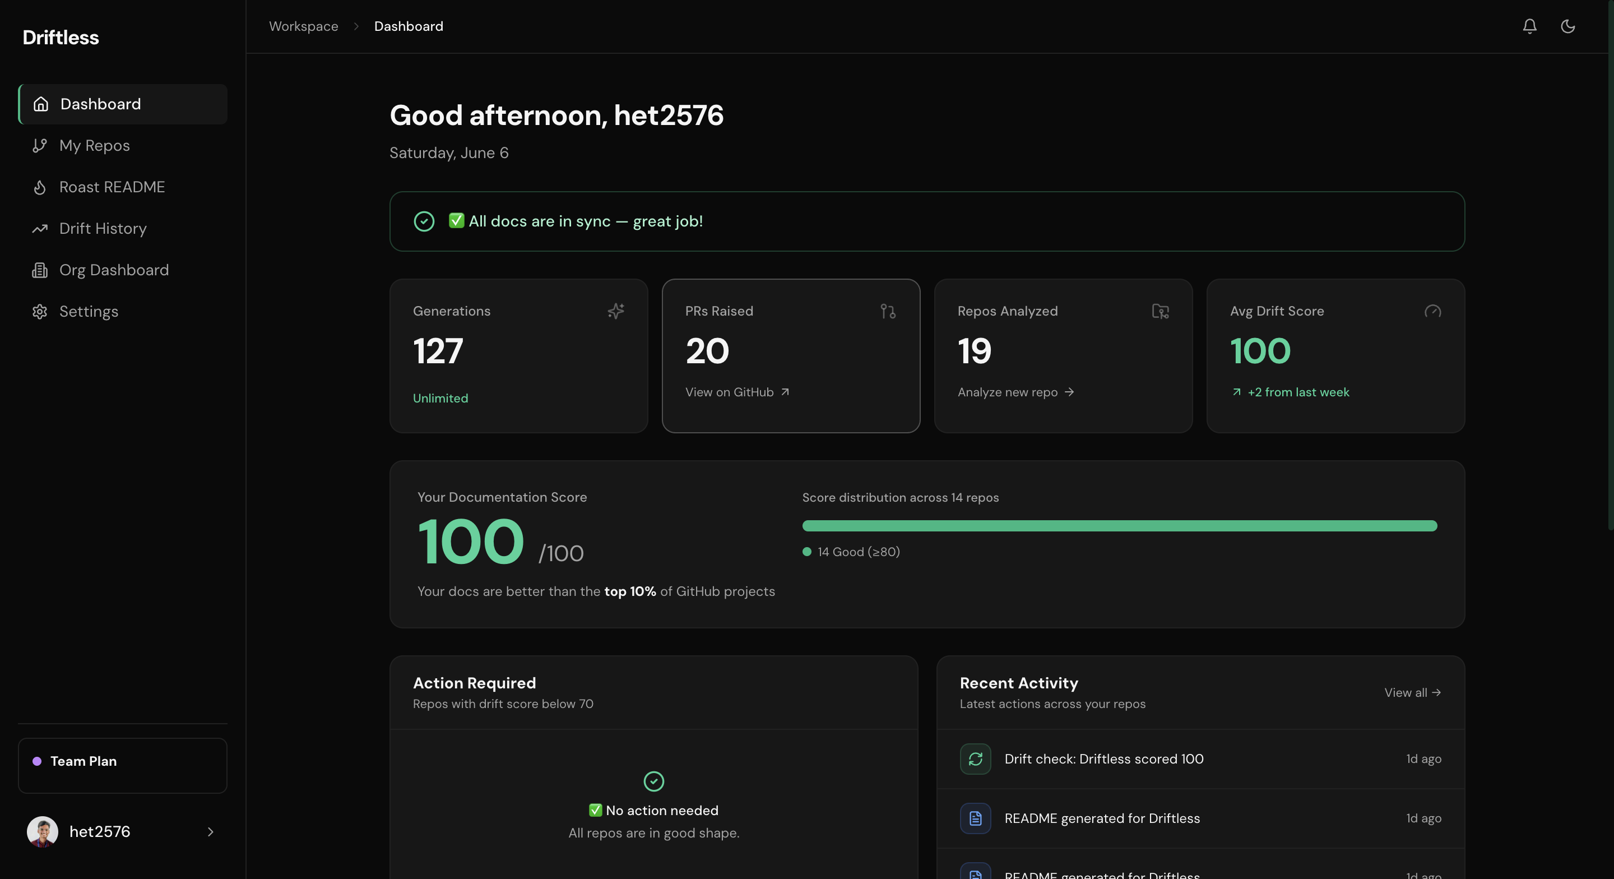This screenshot has width=1614, height=879.
Task: Toggle dark mode moon icon
Action: tap(1567, 26)
